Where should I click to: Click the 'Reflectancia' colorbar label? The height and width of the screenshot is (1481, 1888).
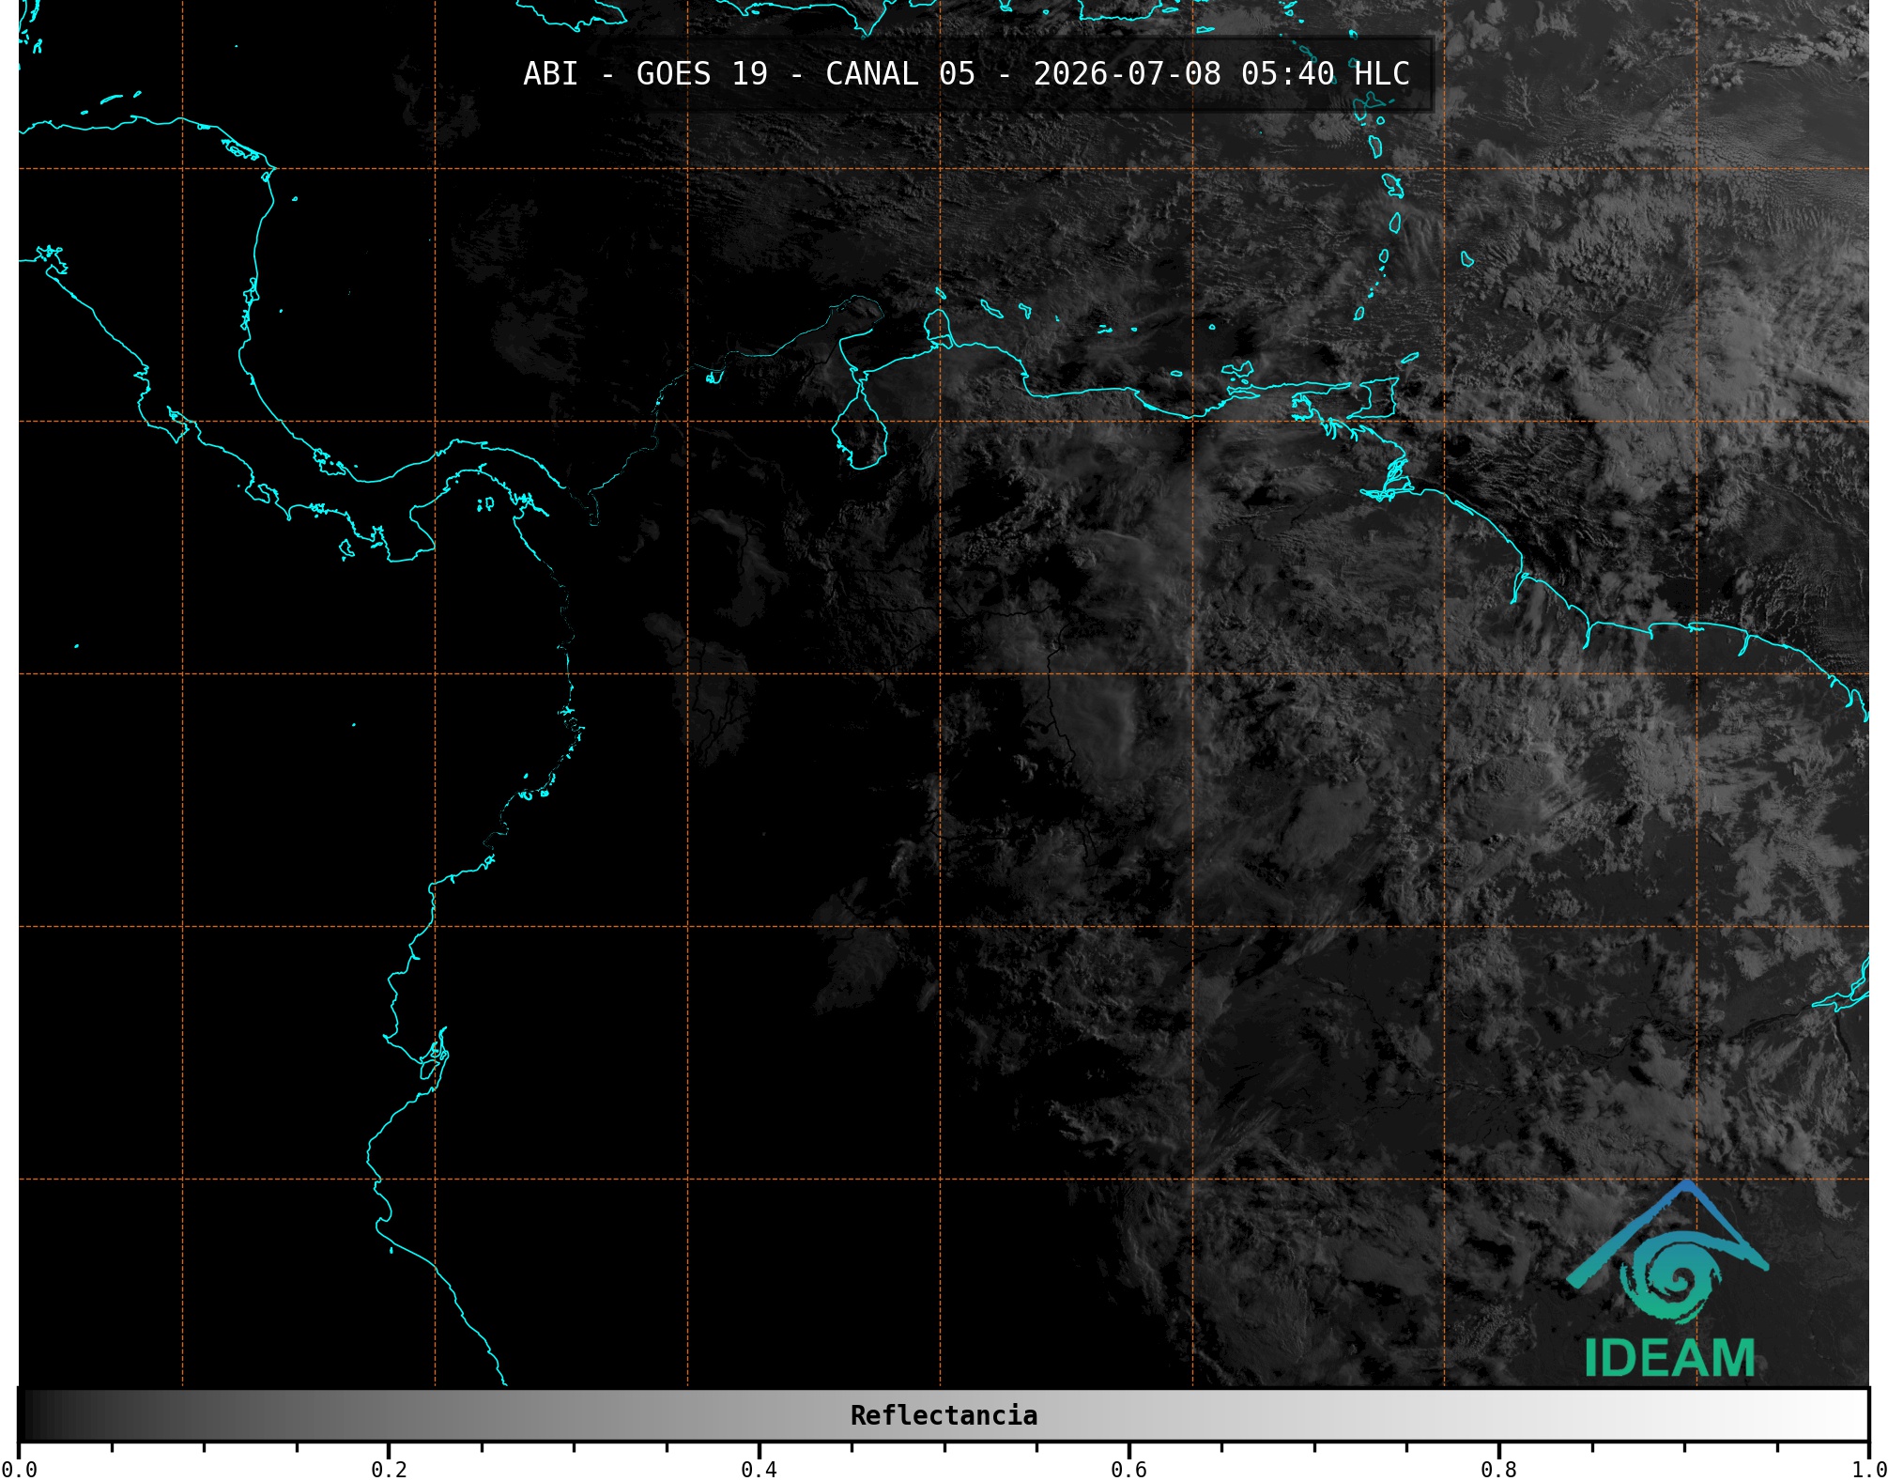944,1415
